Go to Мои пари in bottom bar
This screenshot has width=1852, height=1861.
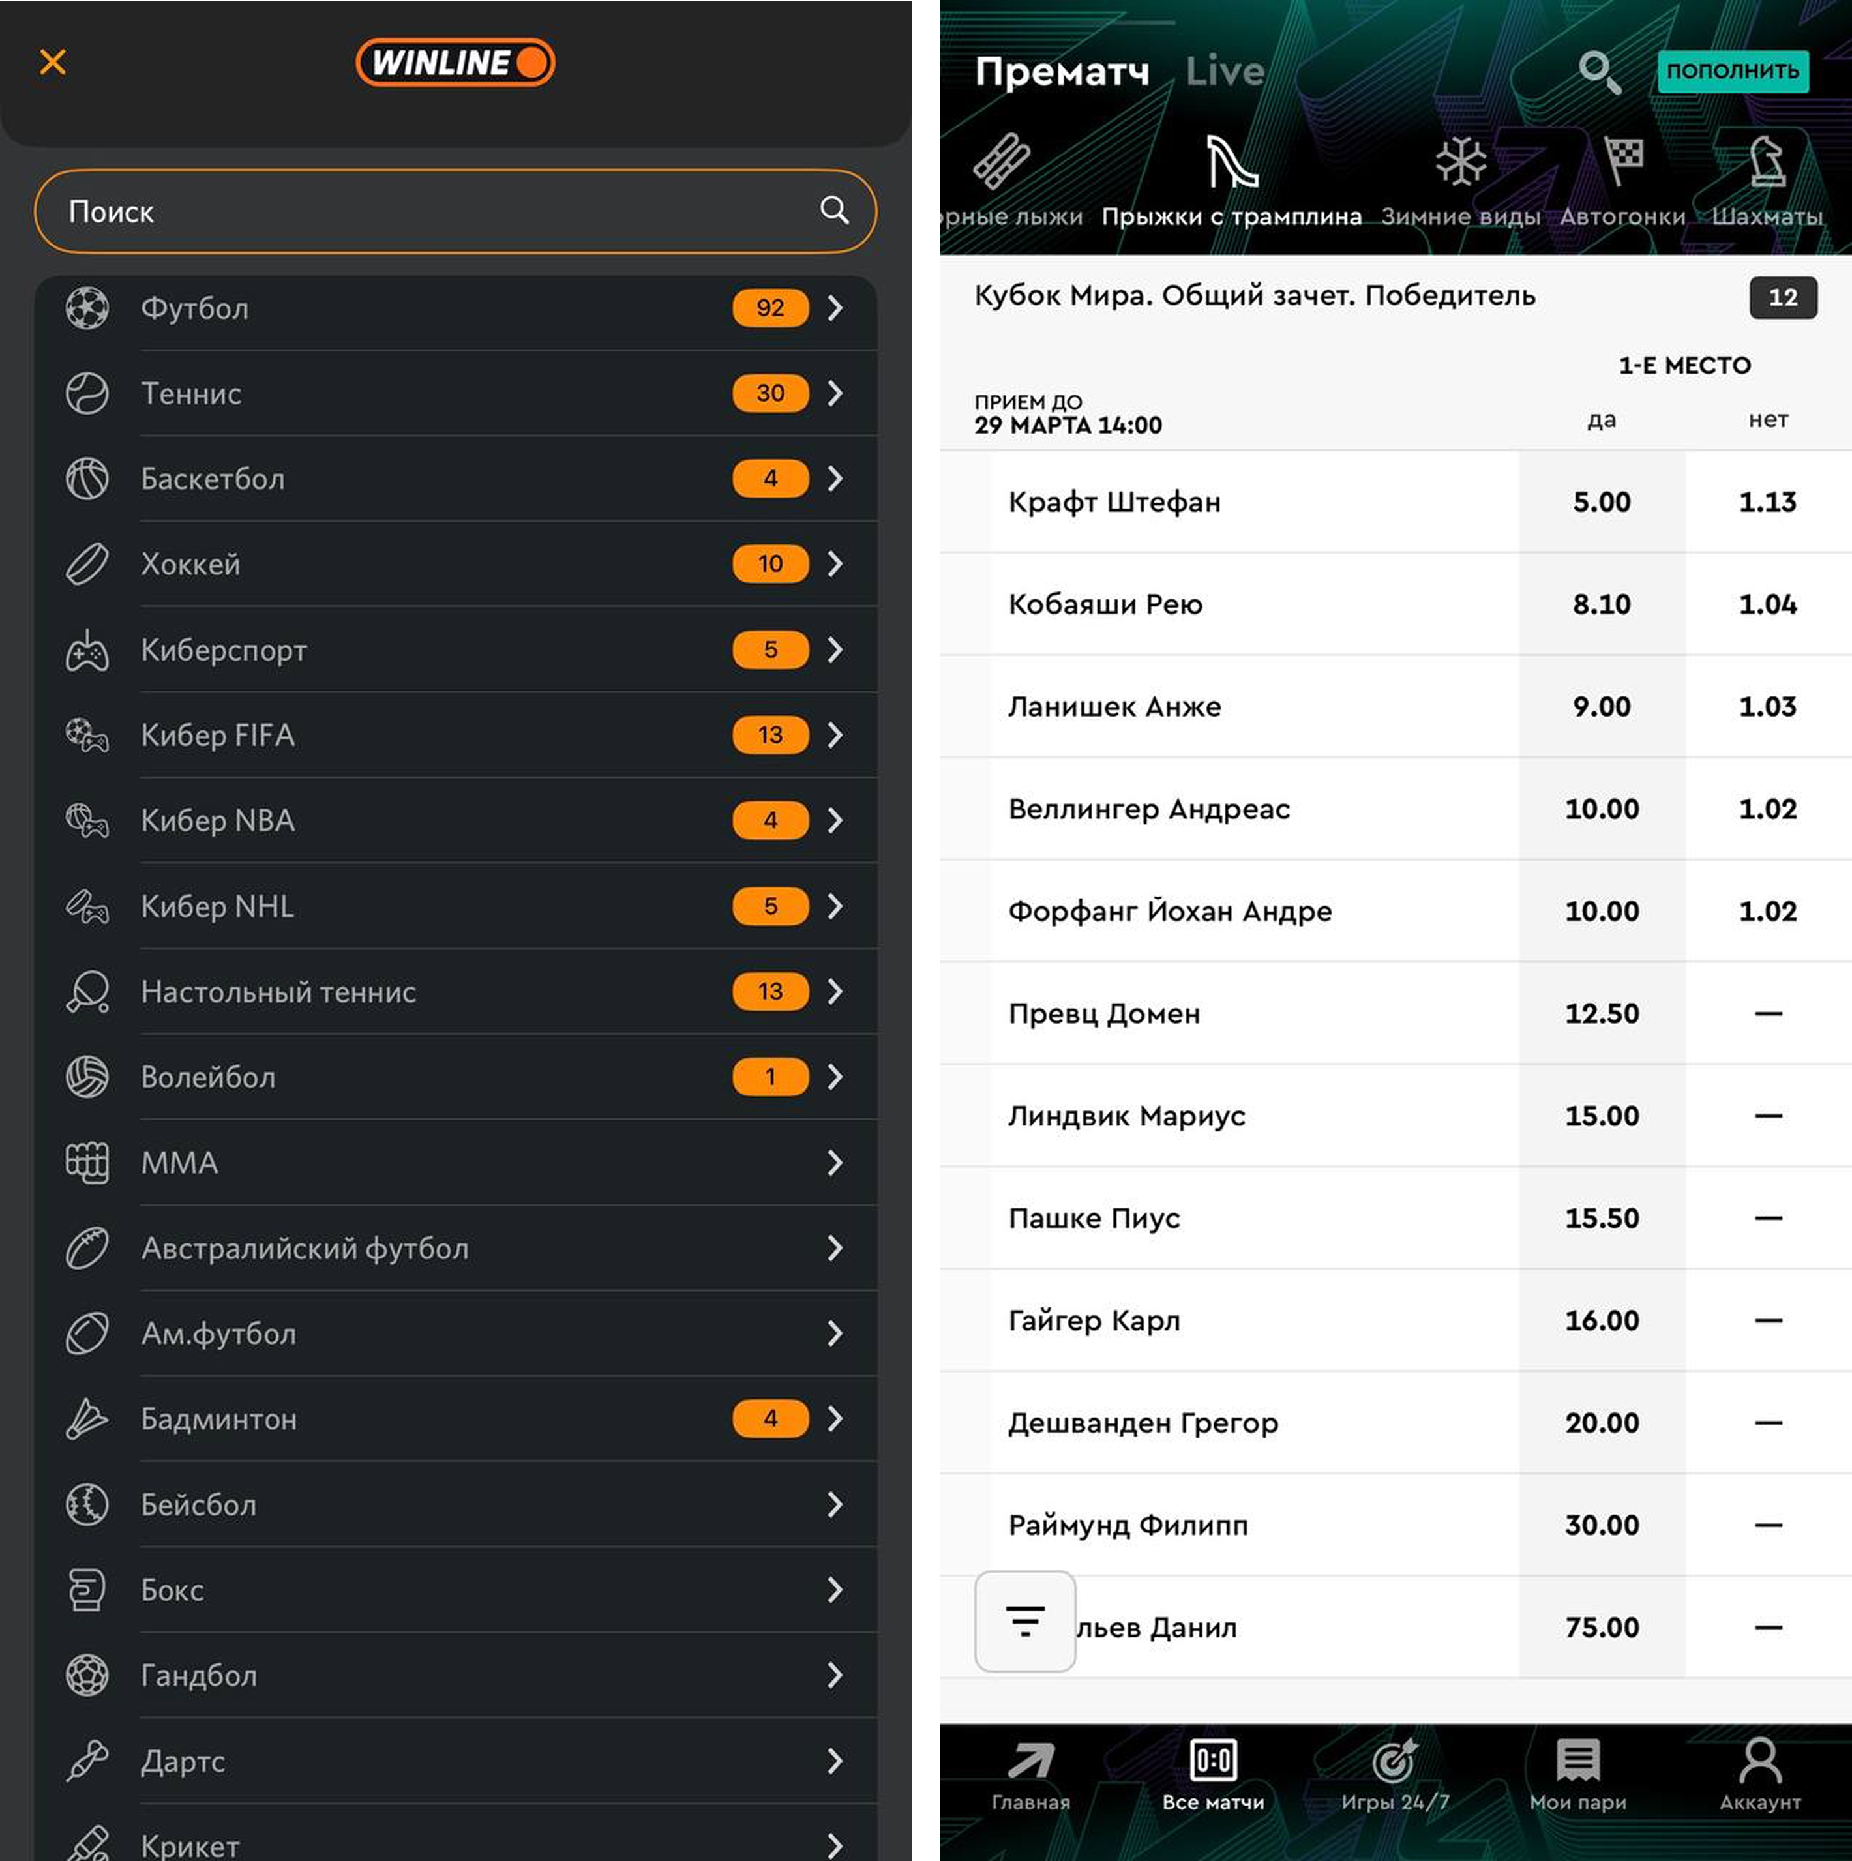pyautogui.click(x=1577, y=1776)
